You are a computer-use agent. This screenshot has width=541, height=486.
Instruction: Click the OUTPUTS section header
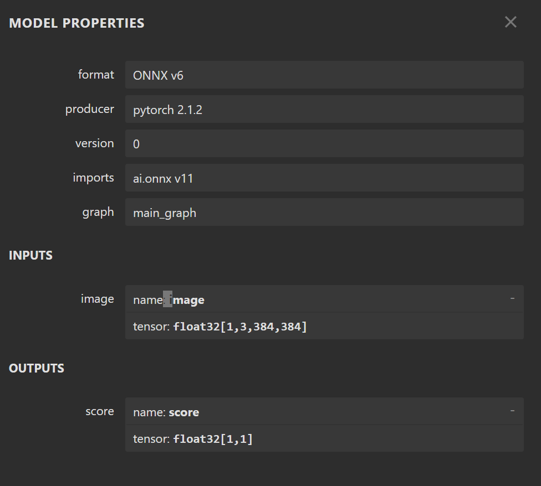pos(37,368)
